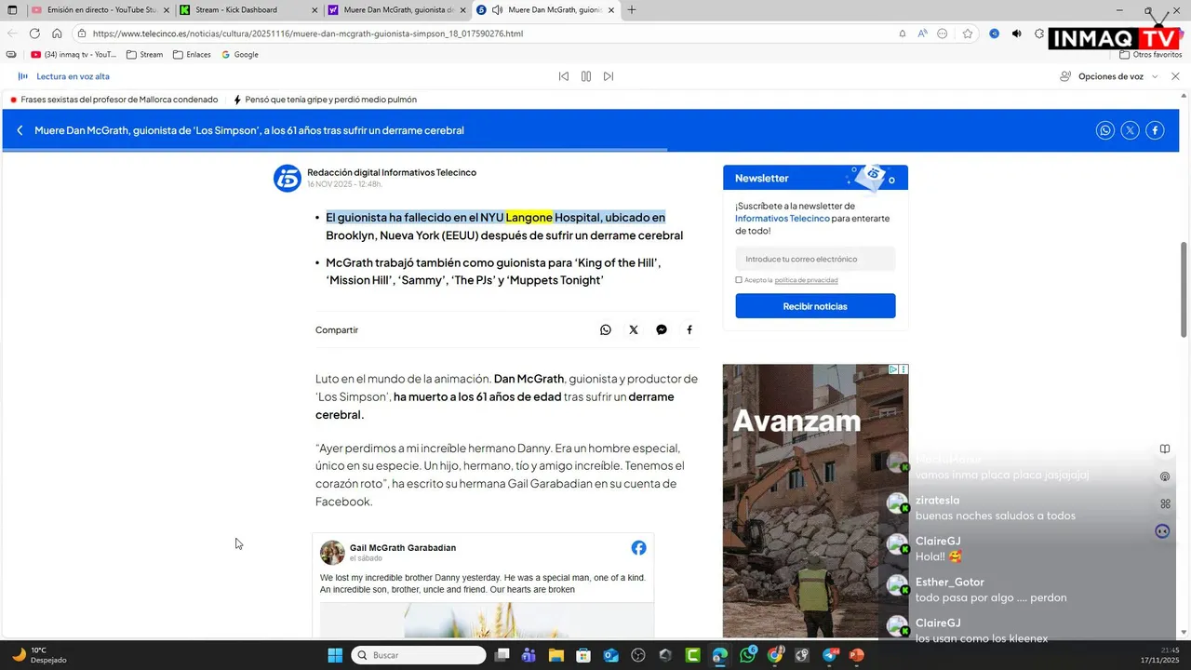
Task: Open Telegram from the taskbar
Action: pyautogui.click(x=830, y=655)
